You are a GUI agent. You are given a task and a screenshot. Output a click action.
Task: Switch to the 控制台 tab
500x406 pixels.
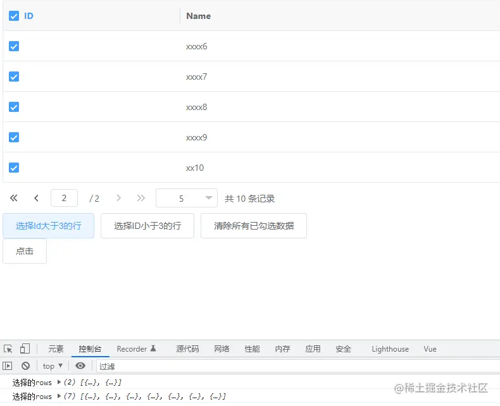click(90, 349)
